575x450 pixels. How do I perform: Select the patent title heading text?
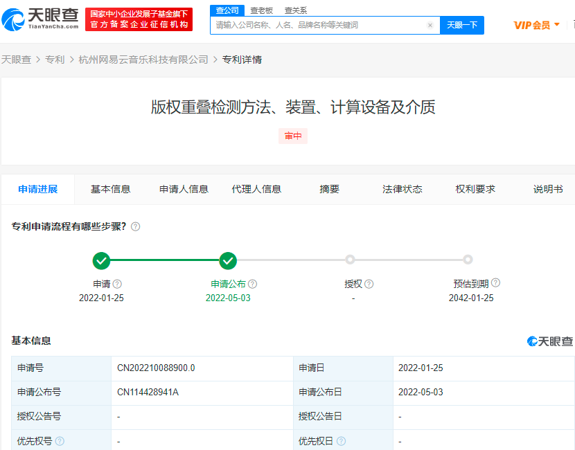pos(293,107)
